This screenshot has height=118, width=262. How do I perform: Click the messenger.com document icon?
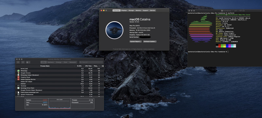(18, 92)
